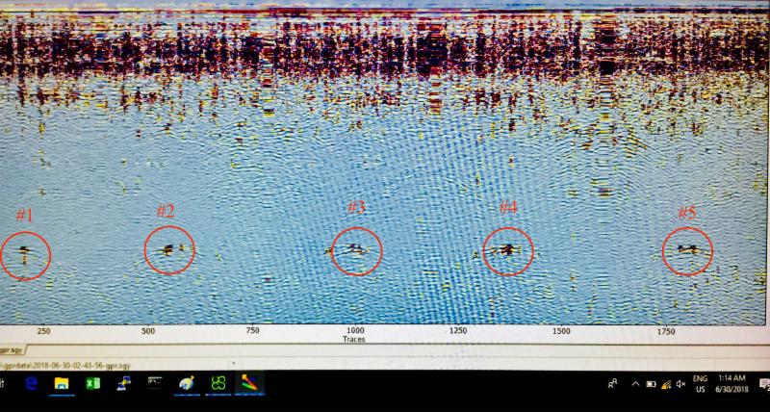Open the network computers taskbar icon
The width and height of the screenshot is (770, 412).
click(x=123, y=384)
